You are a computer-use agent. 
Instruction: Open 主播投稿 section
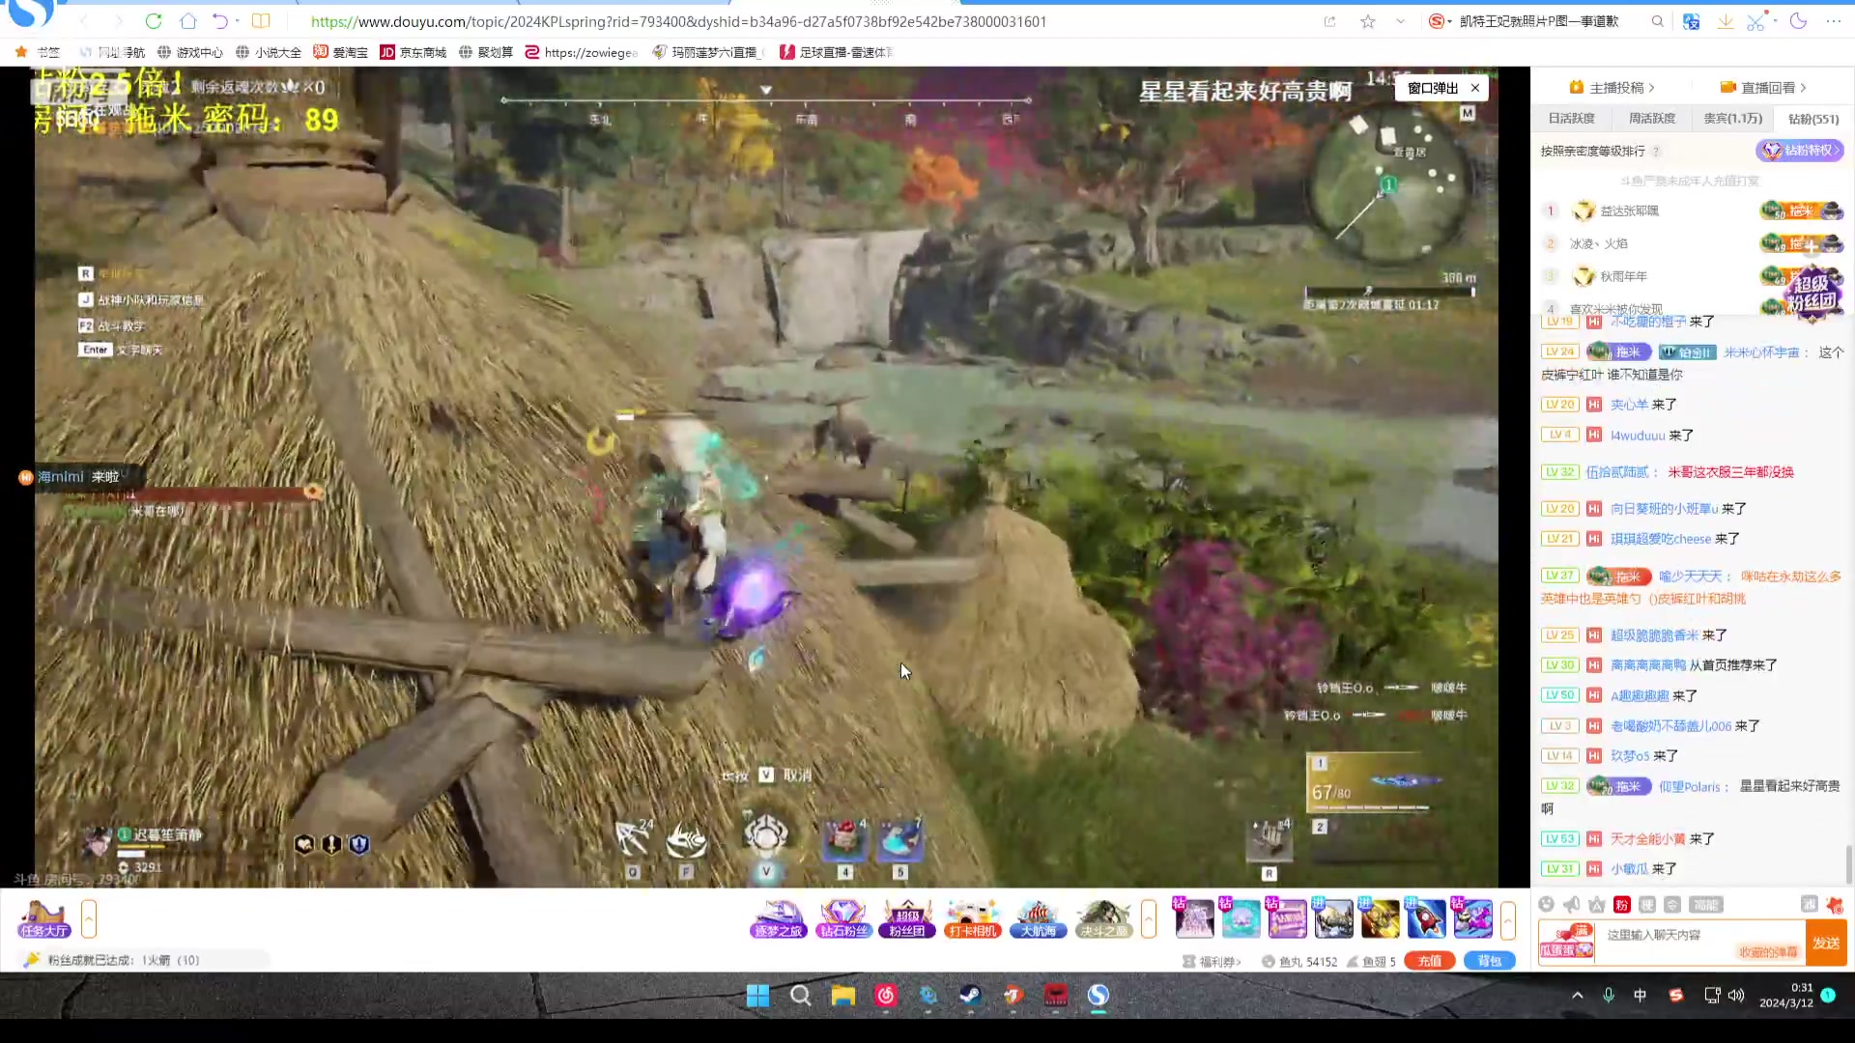(1612, 87)
